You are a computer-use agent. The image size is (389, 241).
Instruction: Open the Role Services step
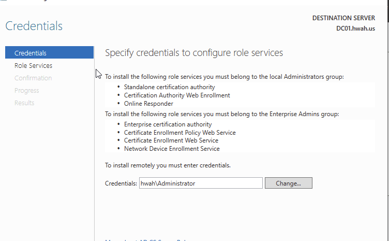pyautogui.click(x=33, y=65)
